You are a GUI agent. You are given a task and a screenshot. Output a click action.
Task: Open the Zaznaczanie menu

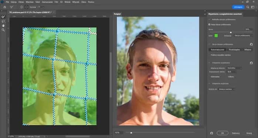pyautogui.click(x=47, y=2)
